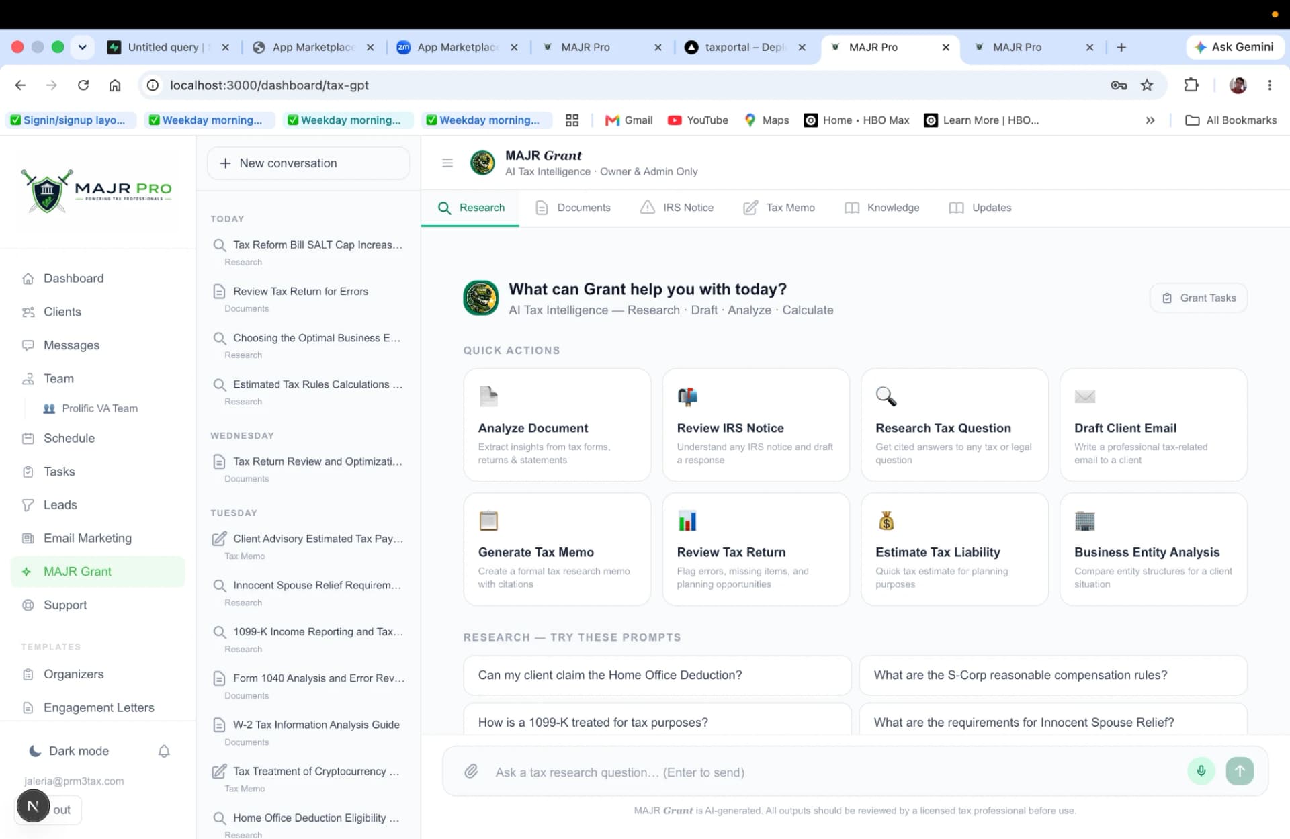The height and width of the screenshot is (839, 1290).
Task: Start a New conversation
Action: click(308, 163)
